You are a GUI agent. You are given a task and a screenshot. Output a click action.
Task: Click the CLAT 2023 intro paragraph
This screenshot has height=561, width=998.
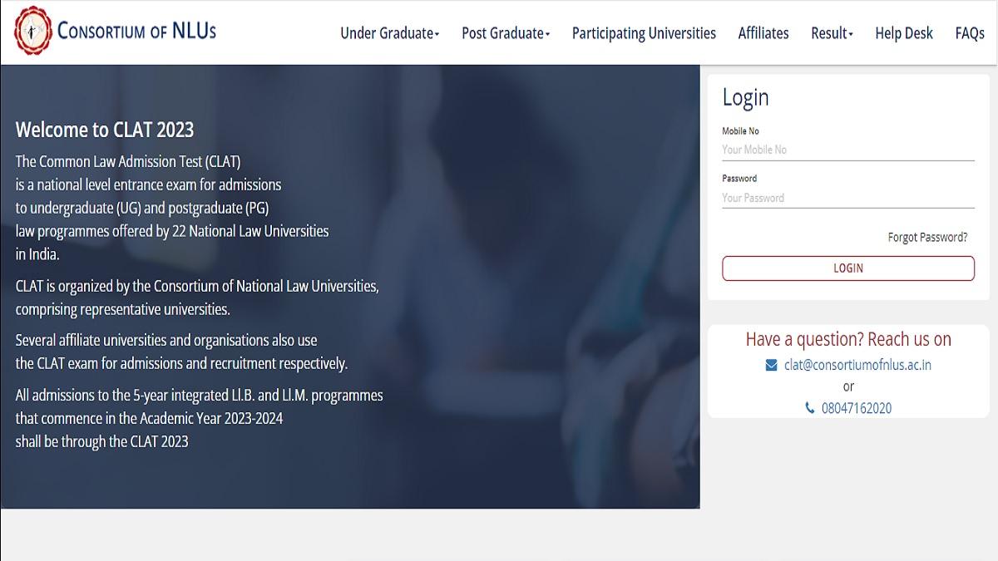pyautogui.click(x=172, y=207)
